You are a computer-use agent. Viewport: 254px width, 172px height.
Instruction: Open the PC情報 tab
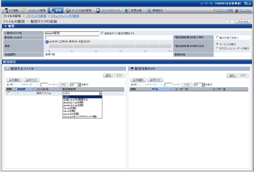pyautogui.click(x=11, y=10)
